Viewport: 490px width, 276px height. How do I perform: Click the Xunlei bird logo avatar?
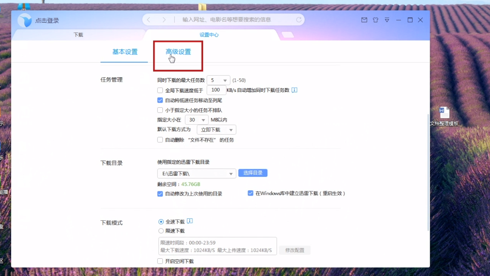click(x=25, y=20)
